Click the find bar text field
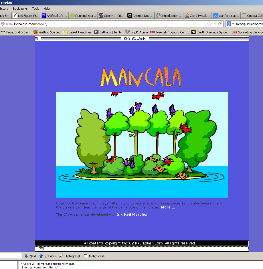The height and width of the screenshot is (269, 263). (11, 256)
